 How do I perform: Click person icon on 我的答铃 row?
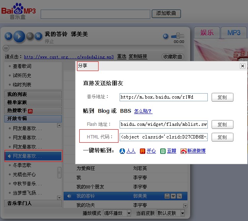[167, 196]
